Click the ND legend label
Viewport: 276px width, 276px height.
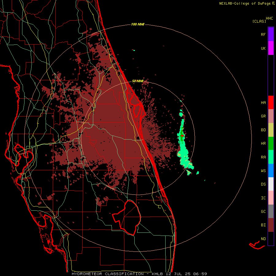coord(263,239)
